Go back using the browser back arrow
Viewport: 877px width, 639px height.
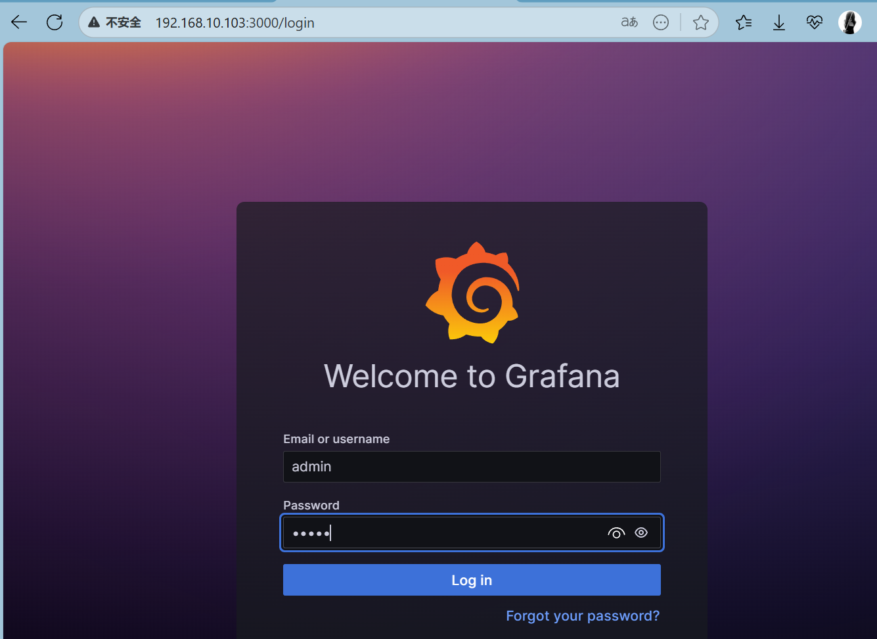pyautogui.click(x=19, y=22)
